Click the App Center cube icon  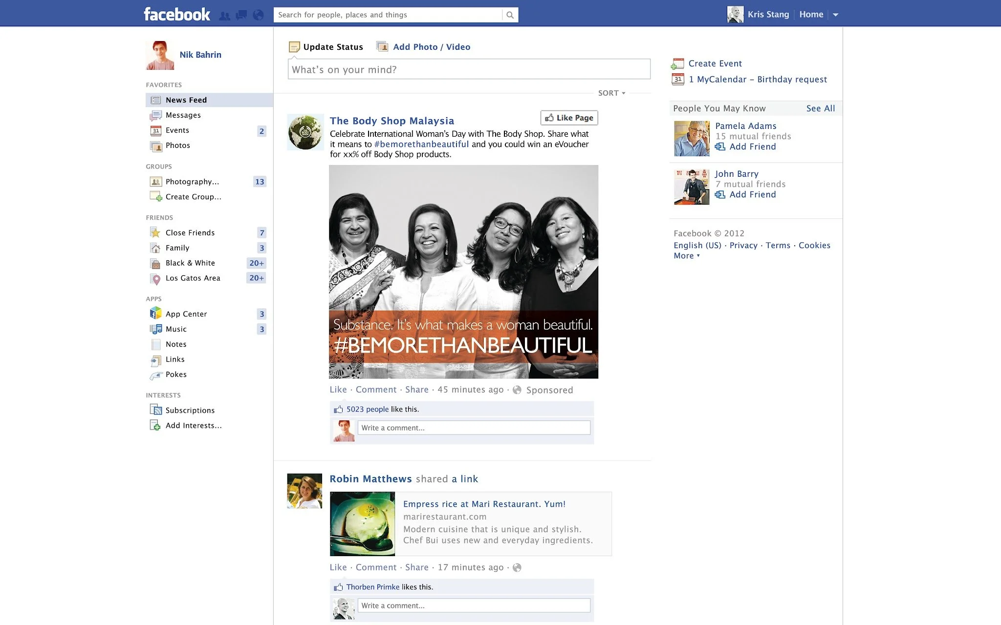coord(156,313)
